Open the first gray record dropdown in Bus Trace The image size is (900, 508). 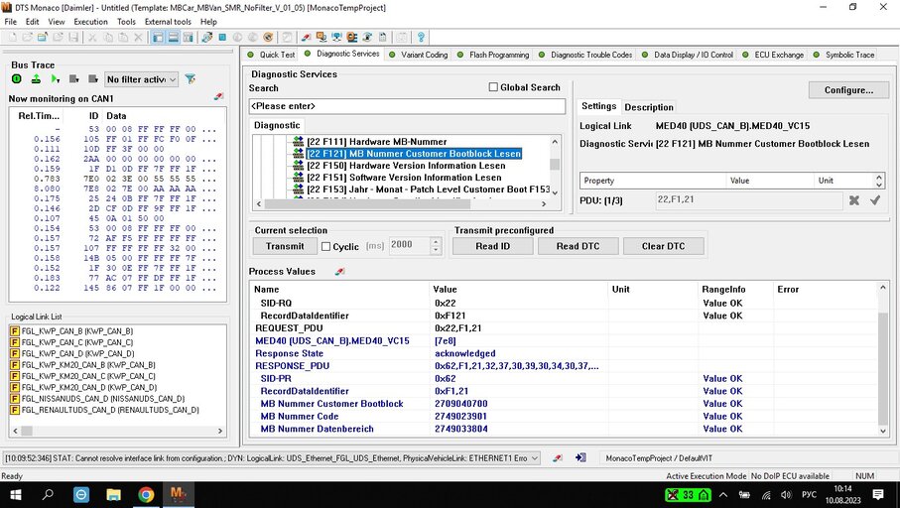coord(73,78)
